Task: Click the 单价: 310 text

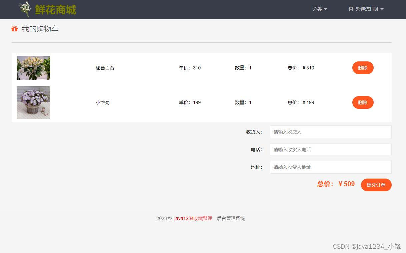Action: pyautogui.click(x=190, y=68)
